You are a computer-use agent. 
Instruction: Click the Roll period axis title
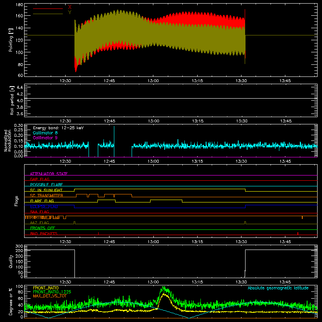(x=12, y=101)
